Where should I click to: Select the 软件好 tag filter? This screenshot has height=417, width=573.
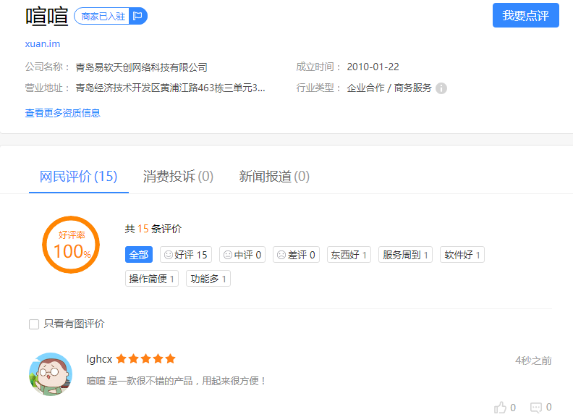pyautogui.click(x=462, y=255)
